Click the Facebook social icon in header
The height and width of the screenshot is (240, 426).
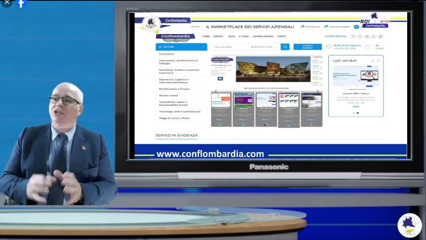click(x=353, y=36)
